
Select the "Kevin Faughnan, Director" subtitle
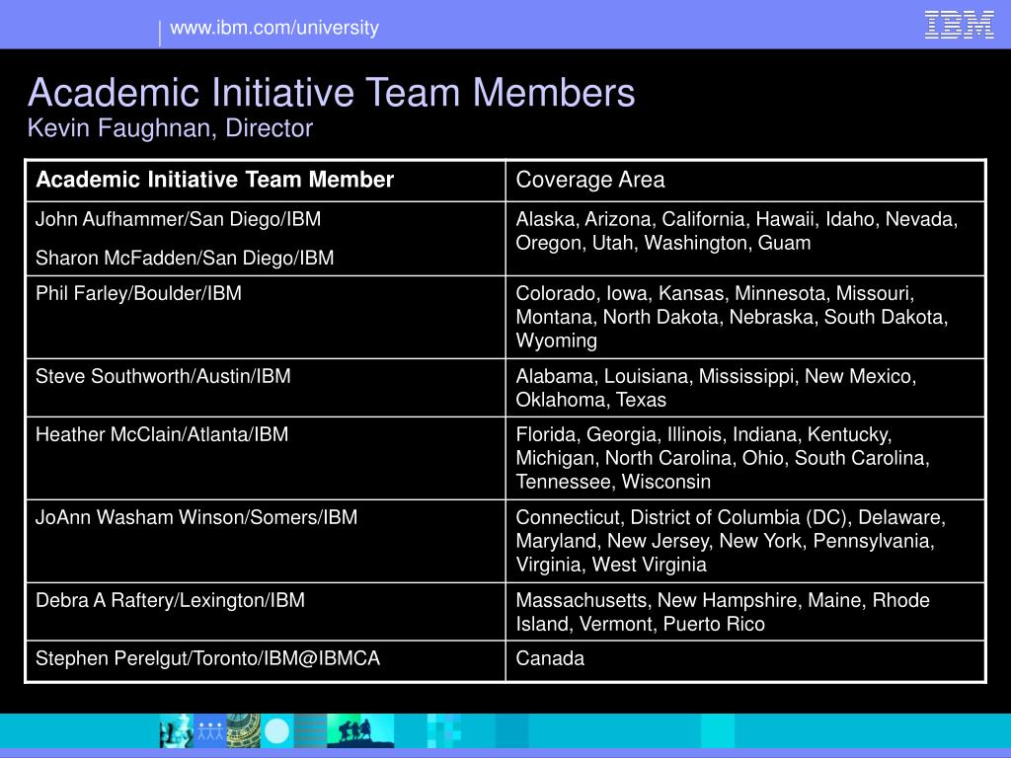tap(170, 127)
